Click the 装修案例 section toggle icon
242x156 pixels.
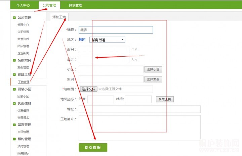click(x=14, y=60)
